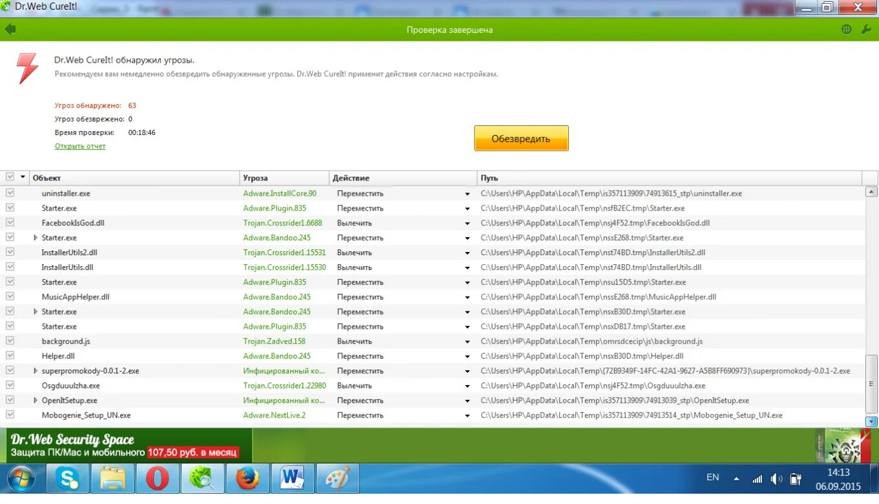Open Microsoft Word from taskbar

pyautogui.click(x=292, y=479)
